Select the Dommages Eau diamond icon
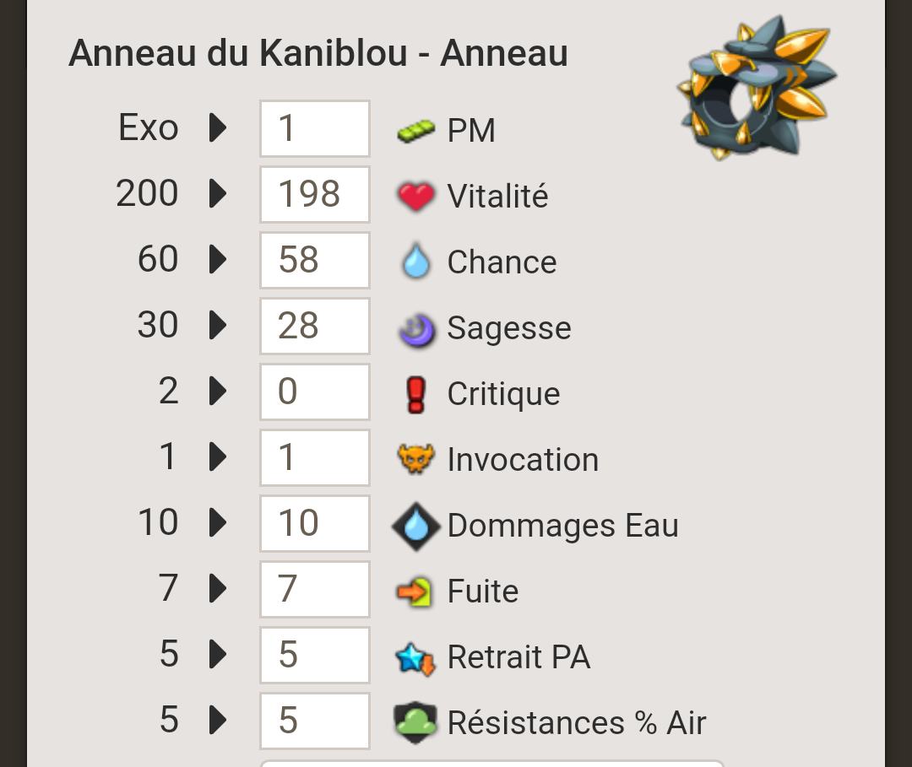The height and width of the screenshot is (767, 912). click(415, 526)
